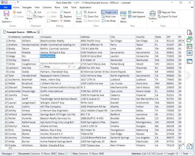Click the Zoom In magnifier icon
Image resolution: width=195 pixels, height=156 pixels.
point(85,12)
